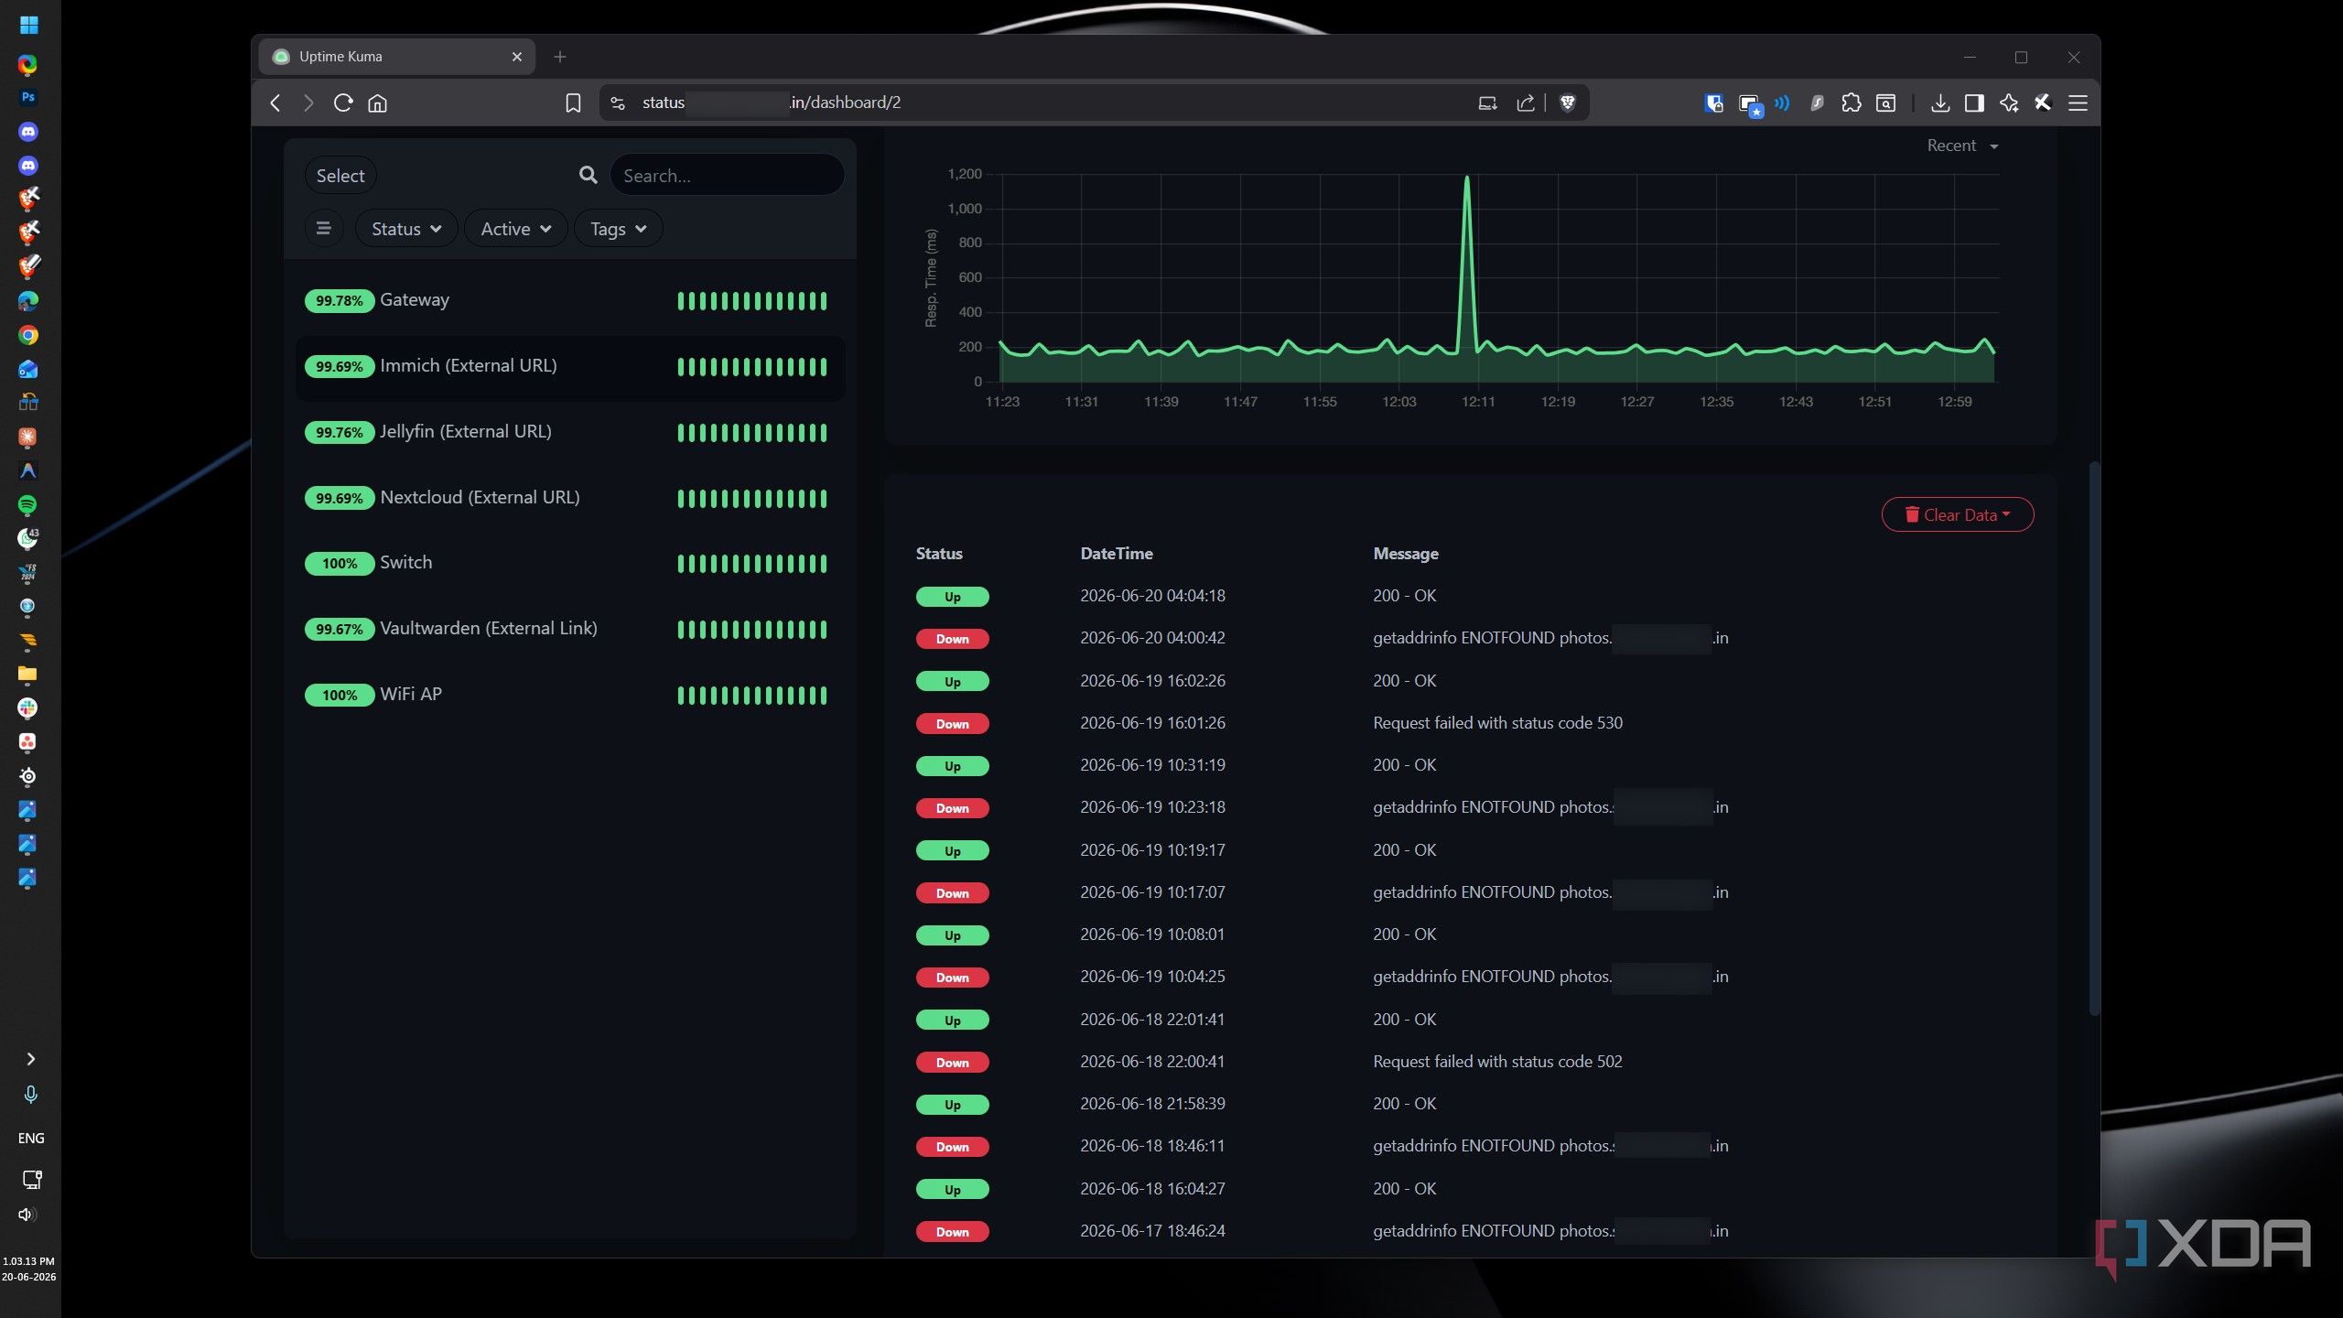
Task: Click the microphone tray icon
Action: (x=30, y=1094)
